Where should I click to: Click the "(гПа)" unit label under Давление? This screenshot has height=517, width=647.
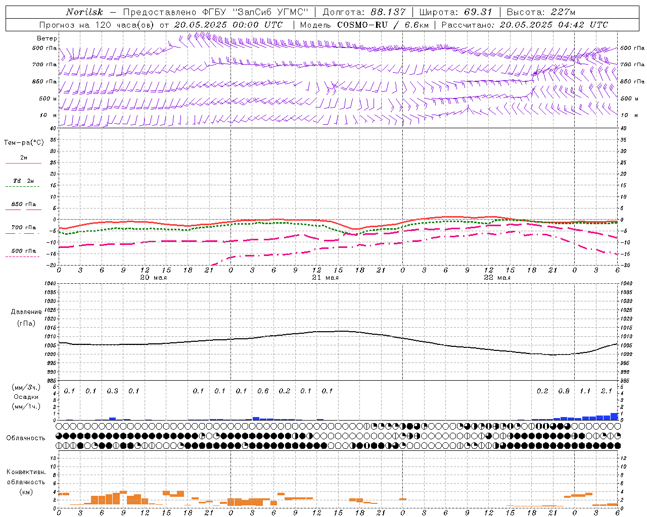[26, 323]
